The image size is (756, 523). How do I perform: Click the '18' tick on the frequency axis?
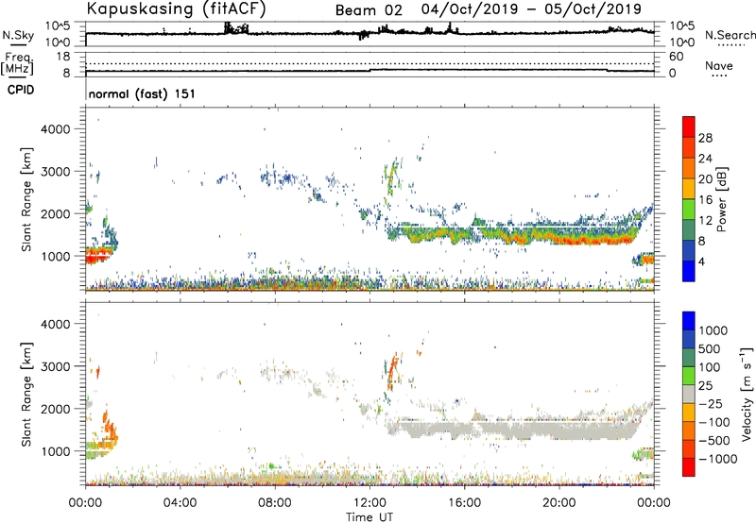(x=63, y=56)
